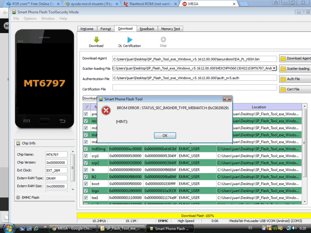Click partition table scroll down arrow
The image size is (311, 233).
point(305,202)
